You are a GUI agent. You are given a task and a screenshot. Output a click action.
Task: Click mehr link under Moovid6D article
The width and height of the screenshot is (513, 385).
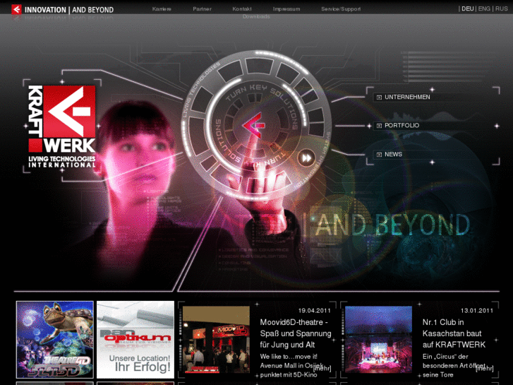pyautogui.click(x=322, y=368)
